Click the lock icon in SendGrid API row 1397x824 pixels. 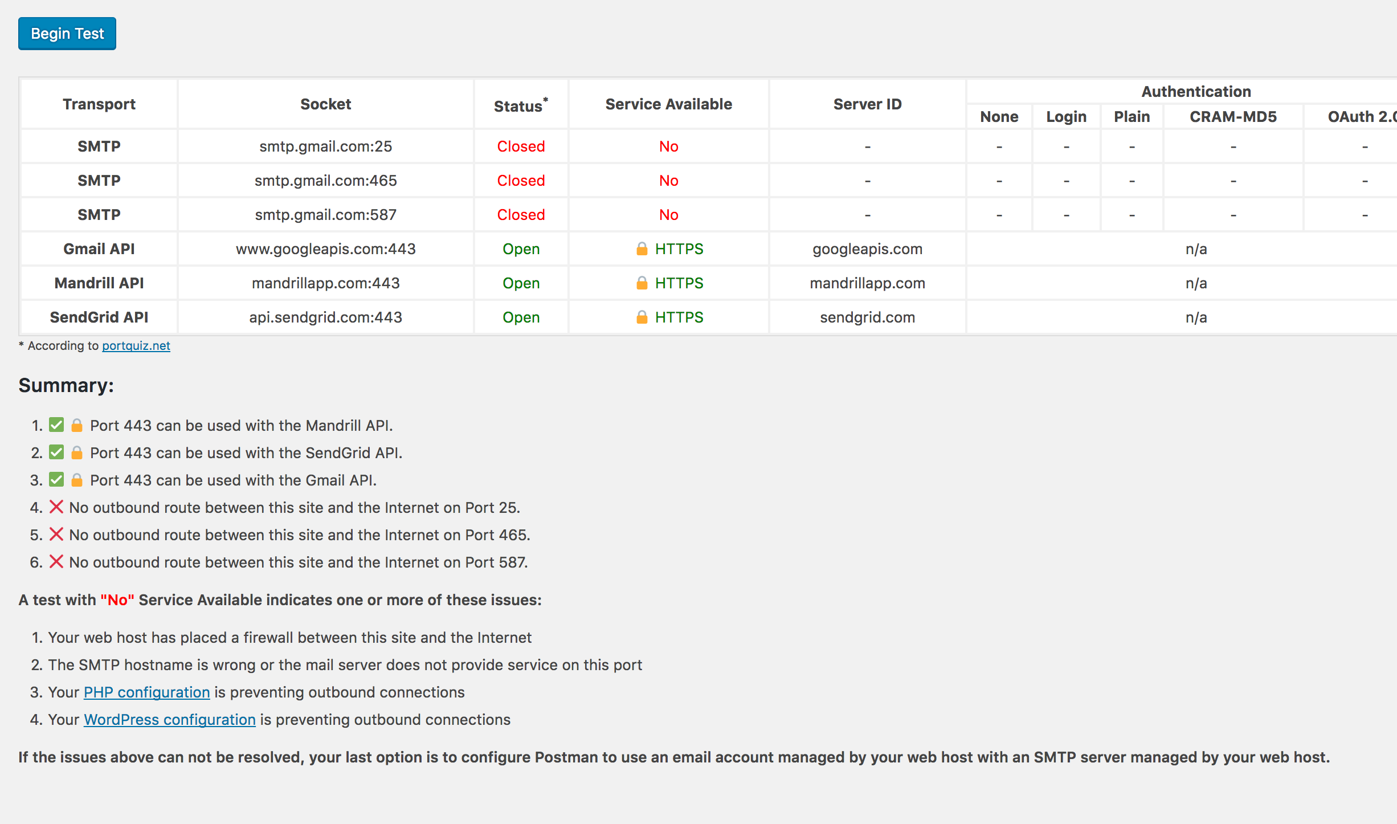click(642, 317)
